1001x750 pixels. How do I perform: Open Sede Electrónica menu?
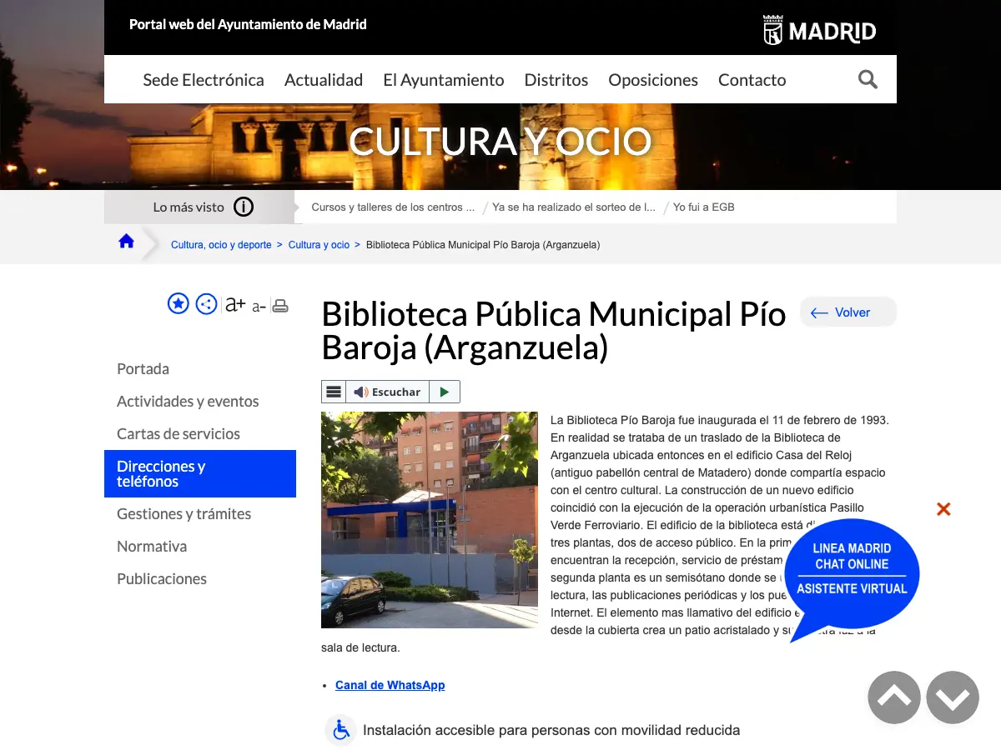[204, 80]
